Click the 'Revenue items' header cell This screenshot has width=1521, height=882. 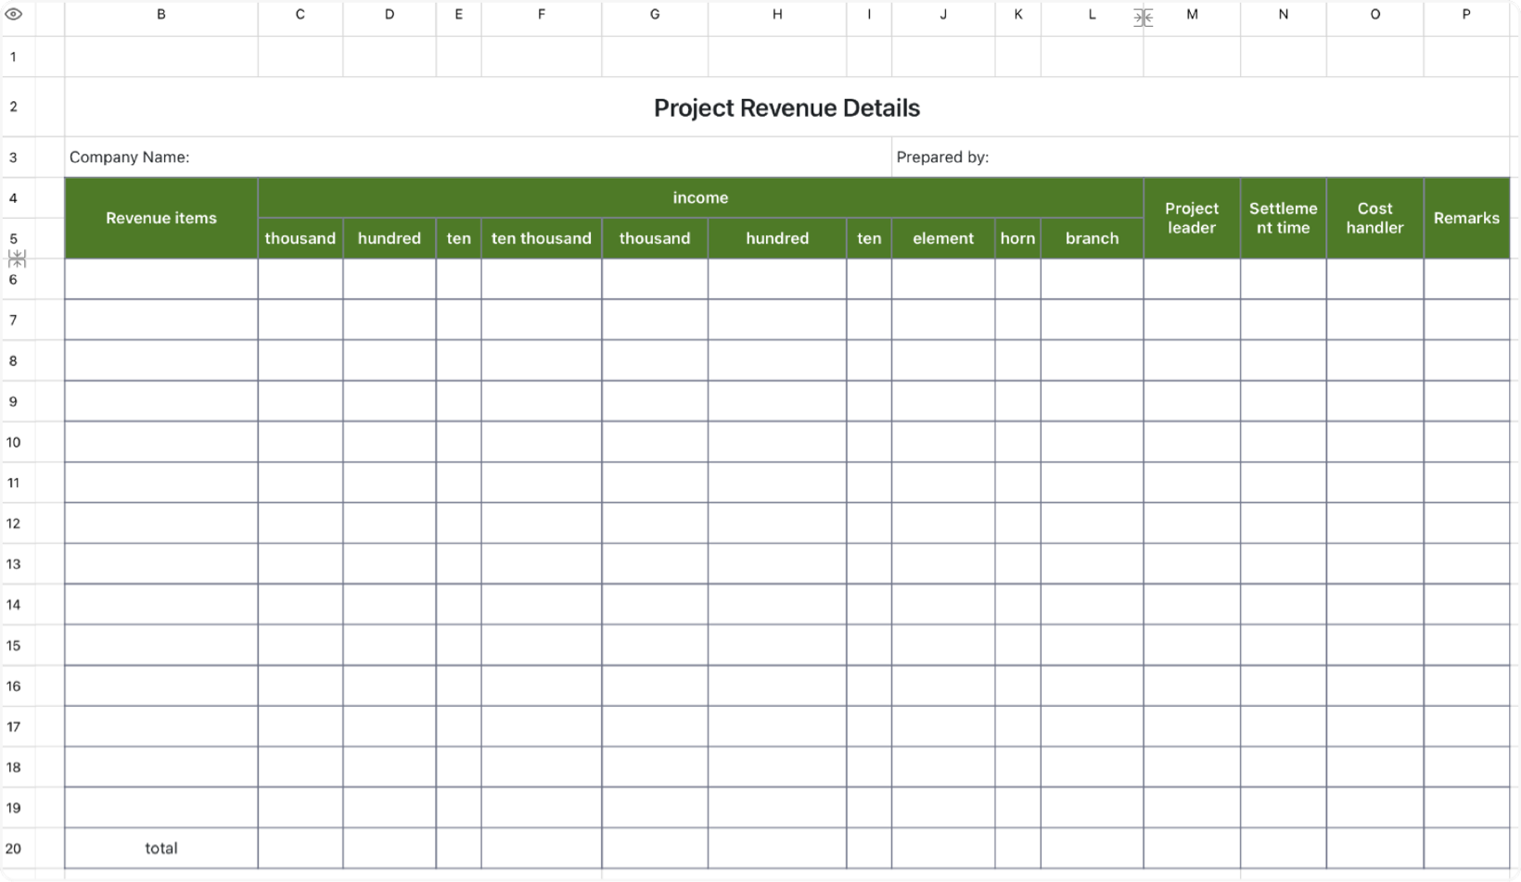click(x=161, y=218)
